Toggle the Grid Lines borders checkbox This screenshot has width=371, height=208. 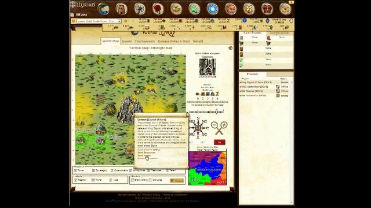tap(150, 180)
